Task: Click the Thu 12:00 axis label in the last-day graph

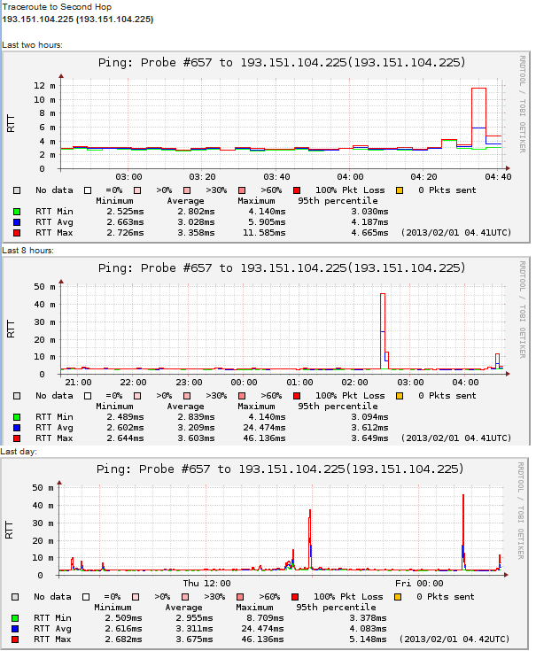Action: pos(206,584)
